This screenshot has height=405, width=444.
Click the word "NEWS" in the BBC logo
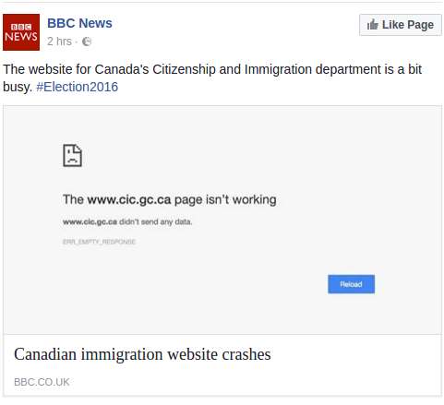coord(21,37)
